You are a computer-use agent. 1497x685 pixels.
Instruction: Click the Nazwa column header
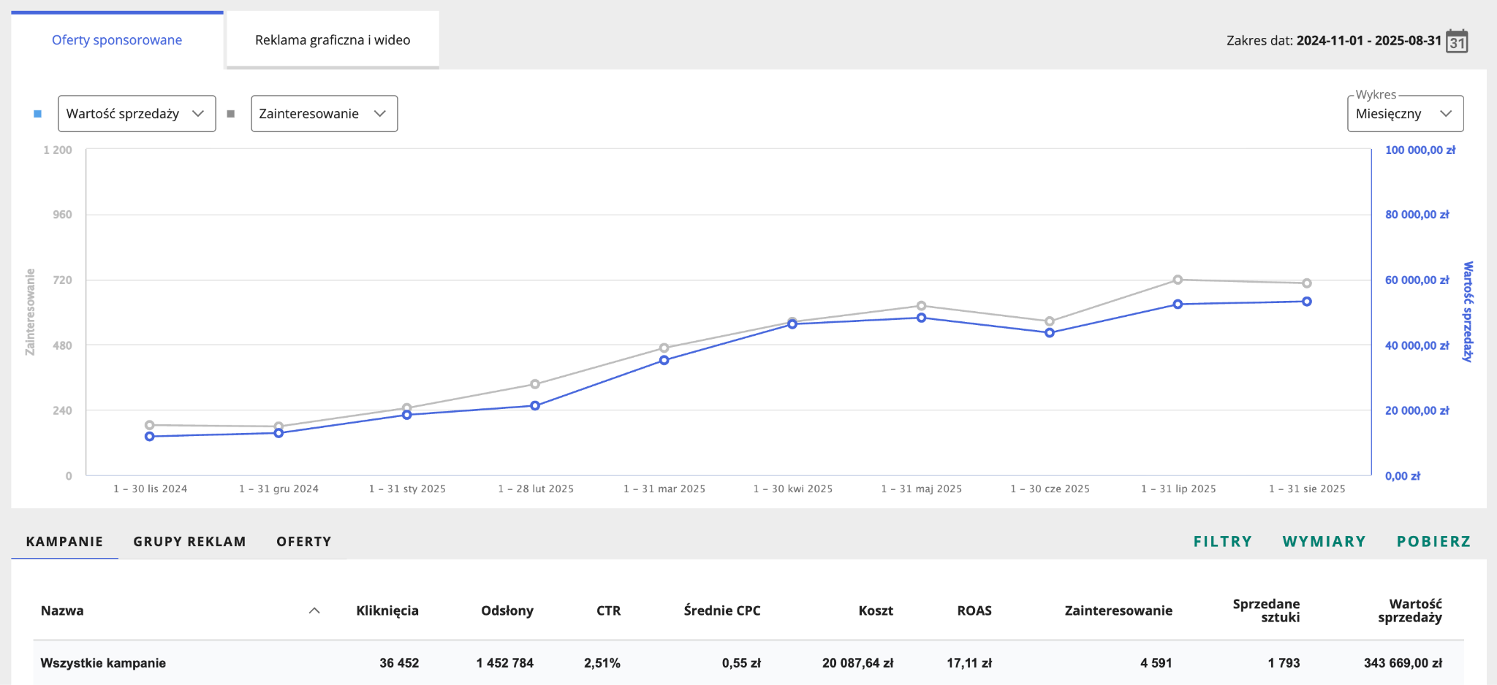point(62,611)
